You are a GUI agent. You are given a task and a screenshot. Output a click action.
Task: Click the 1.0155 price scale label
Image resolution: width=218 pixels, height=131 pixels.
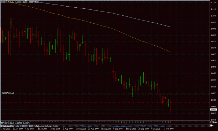[214, 100]
